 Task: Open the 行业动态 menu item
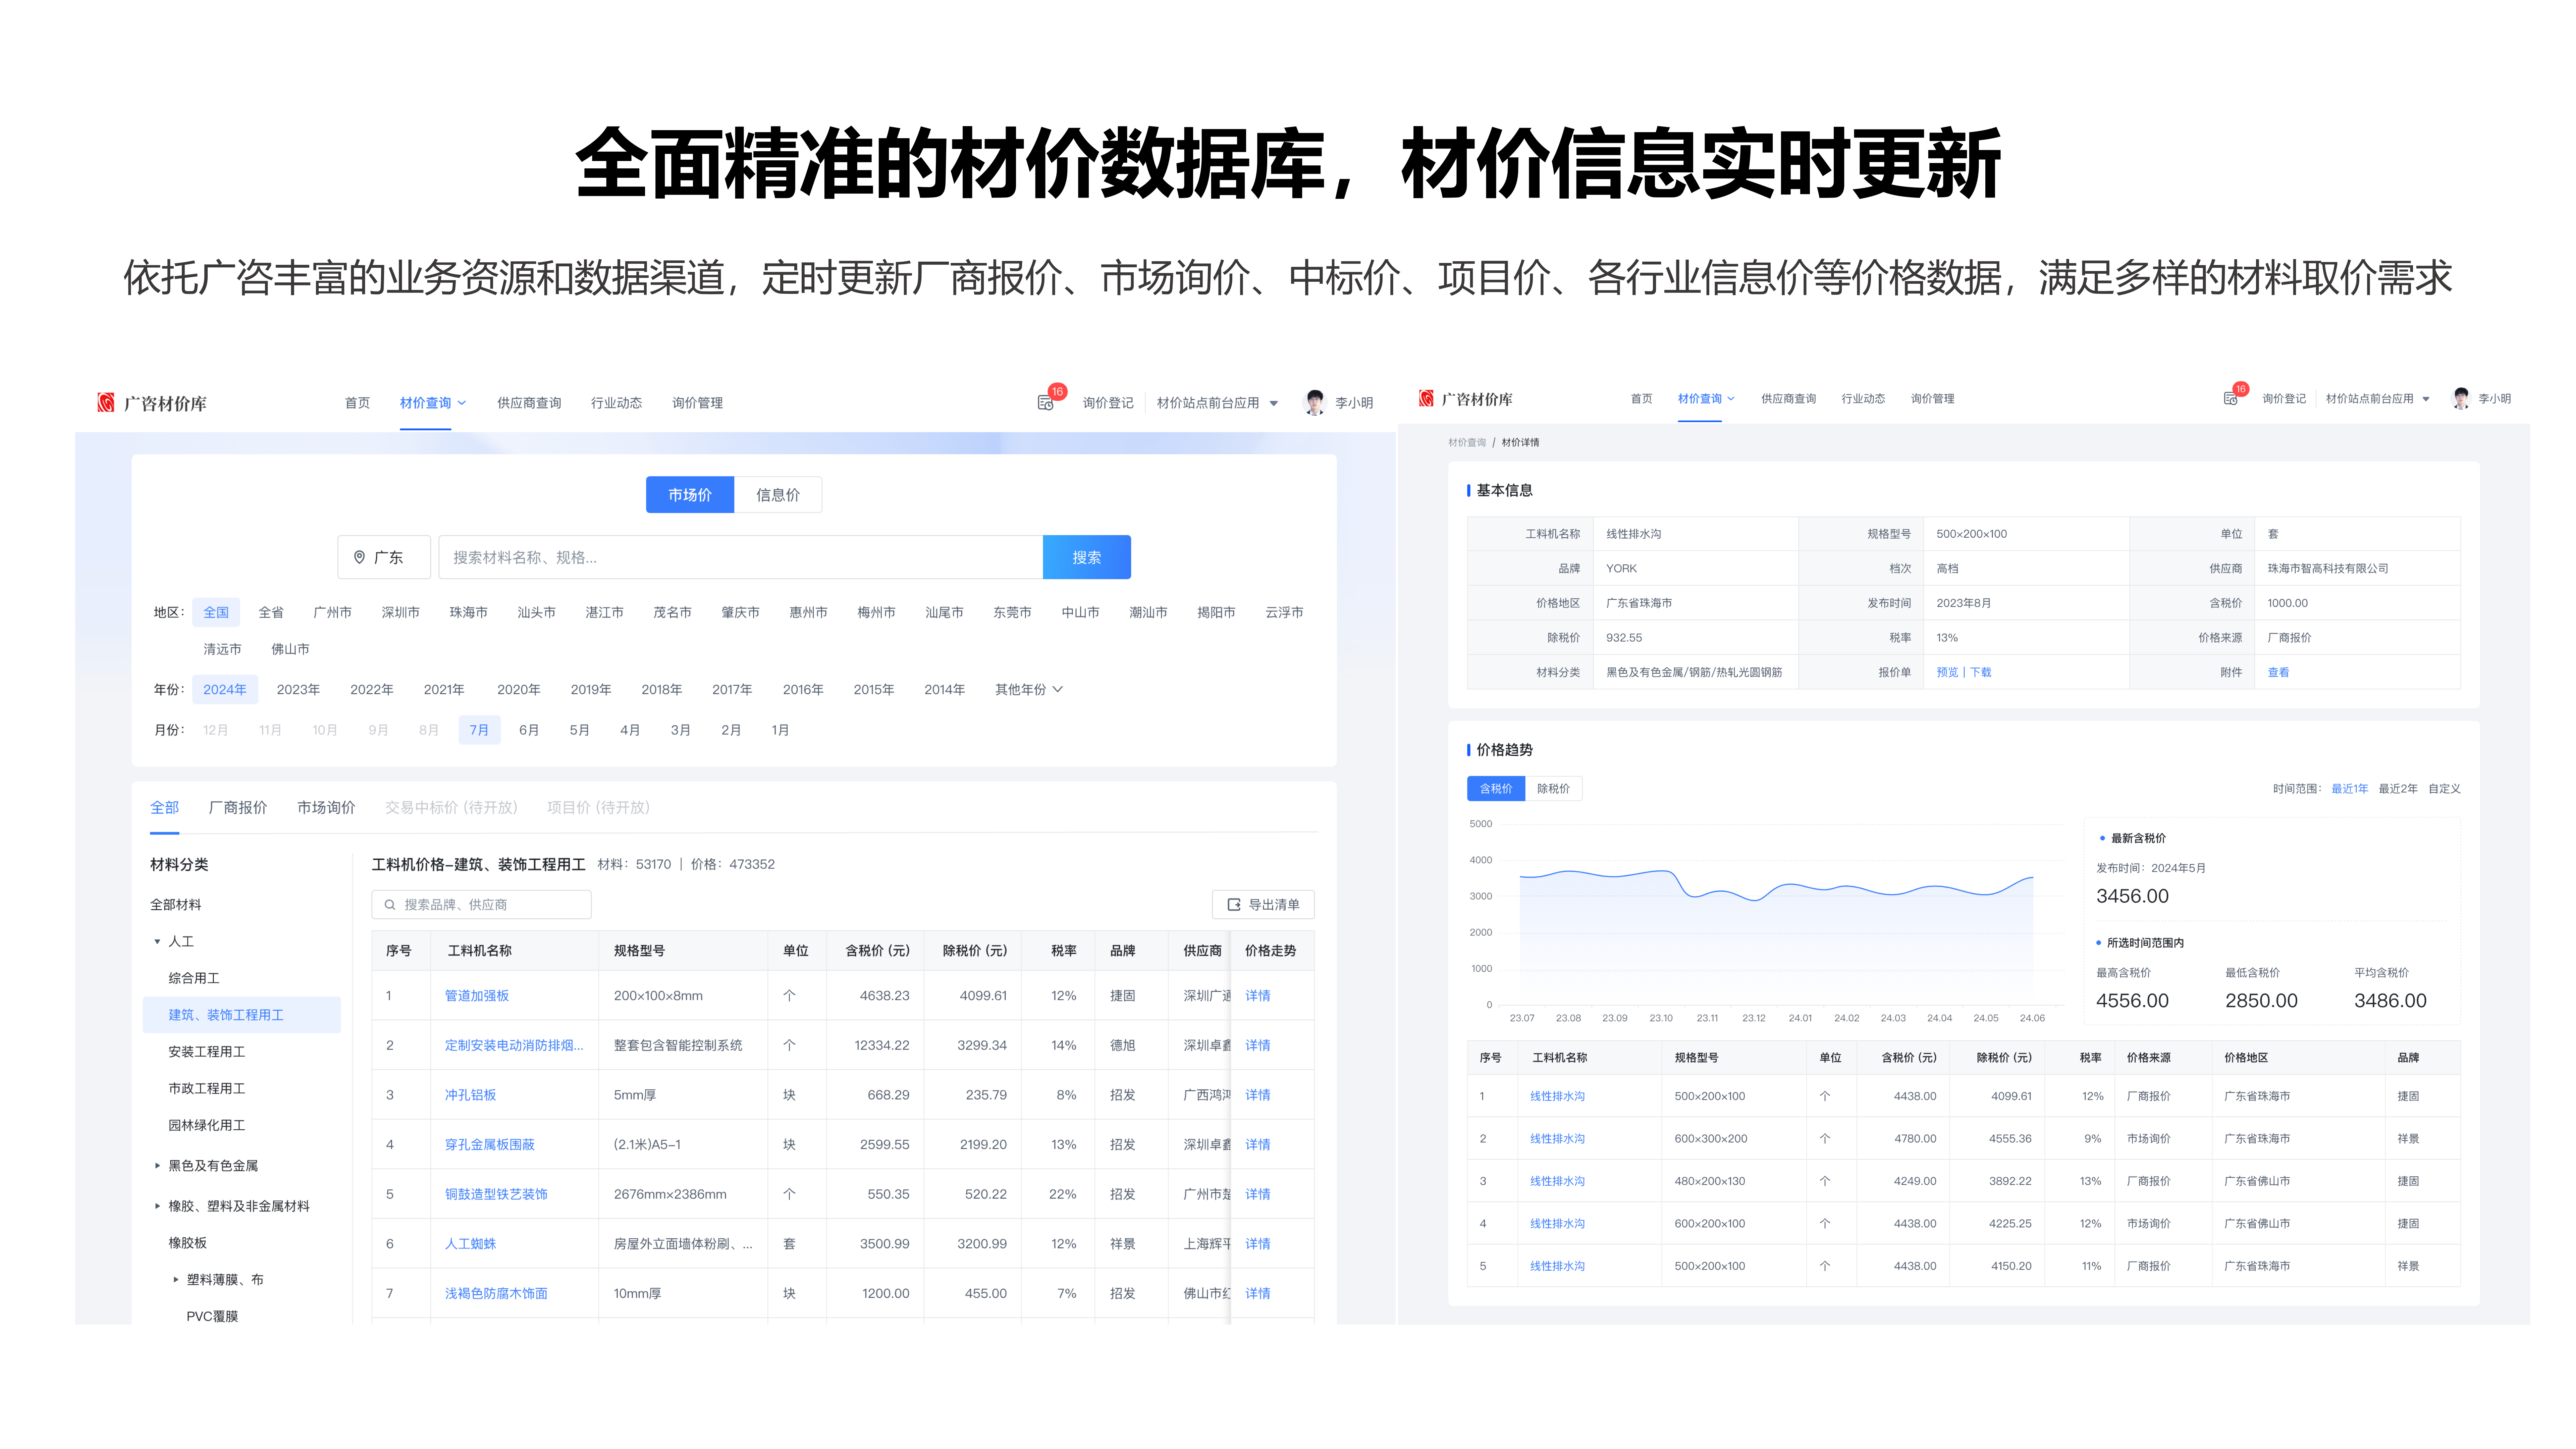pyautogui.click(x=617, y=402)
